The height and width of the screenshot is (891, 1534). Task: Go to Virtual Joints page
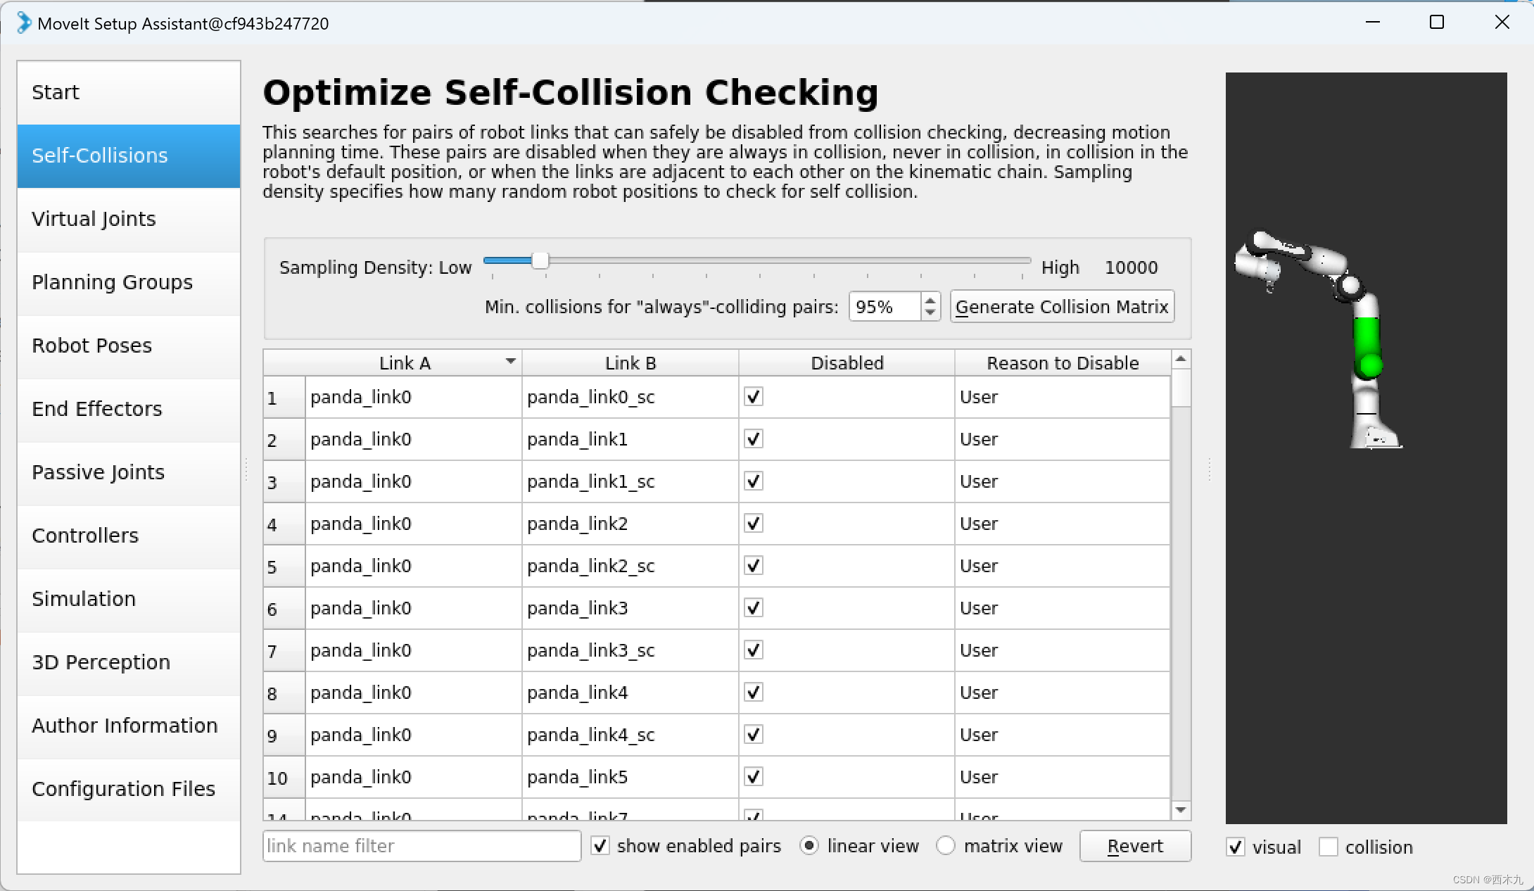(x=129, y=220)
